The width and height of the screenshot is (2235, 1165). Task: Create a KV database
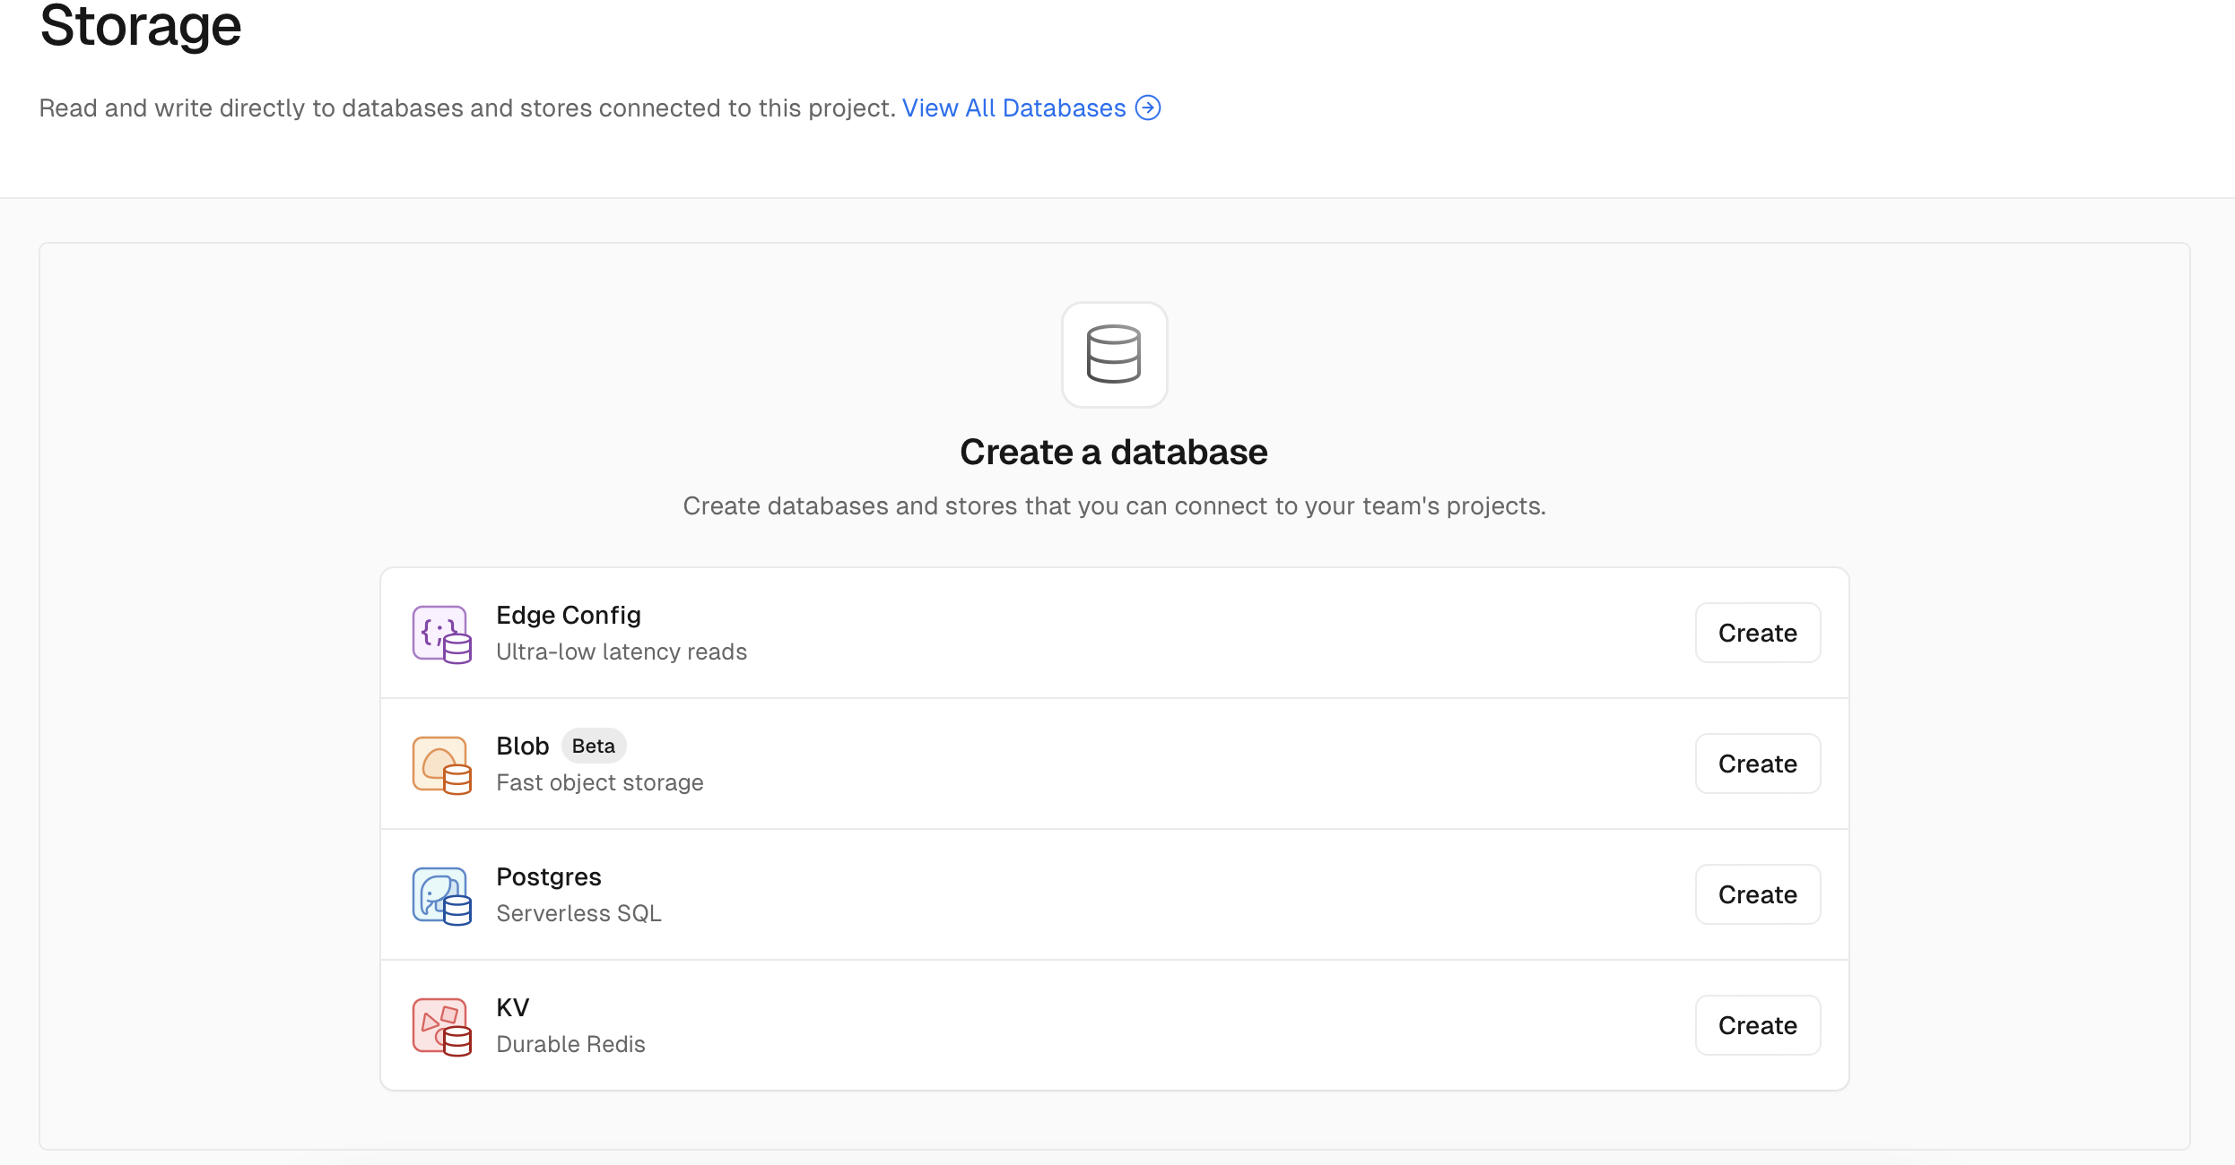pyautogui.click(x=1757, y=1025)
